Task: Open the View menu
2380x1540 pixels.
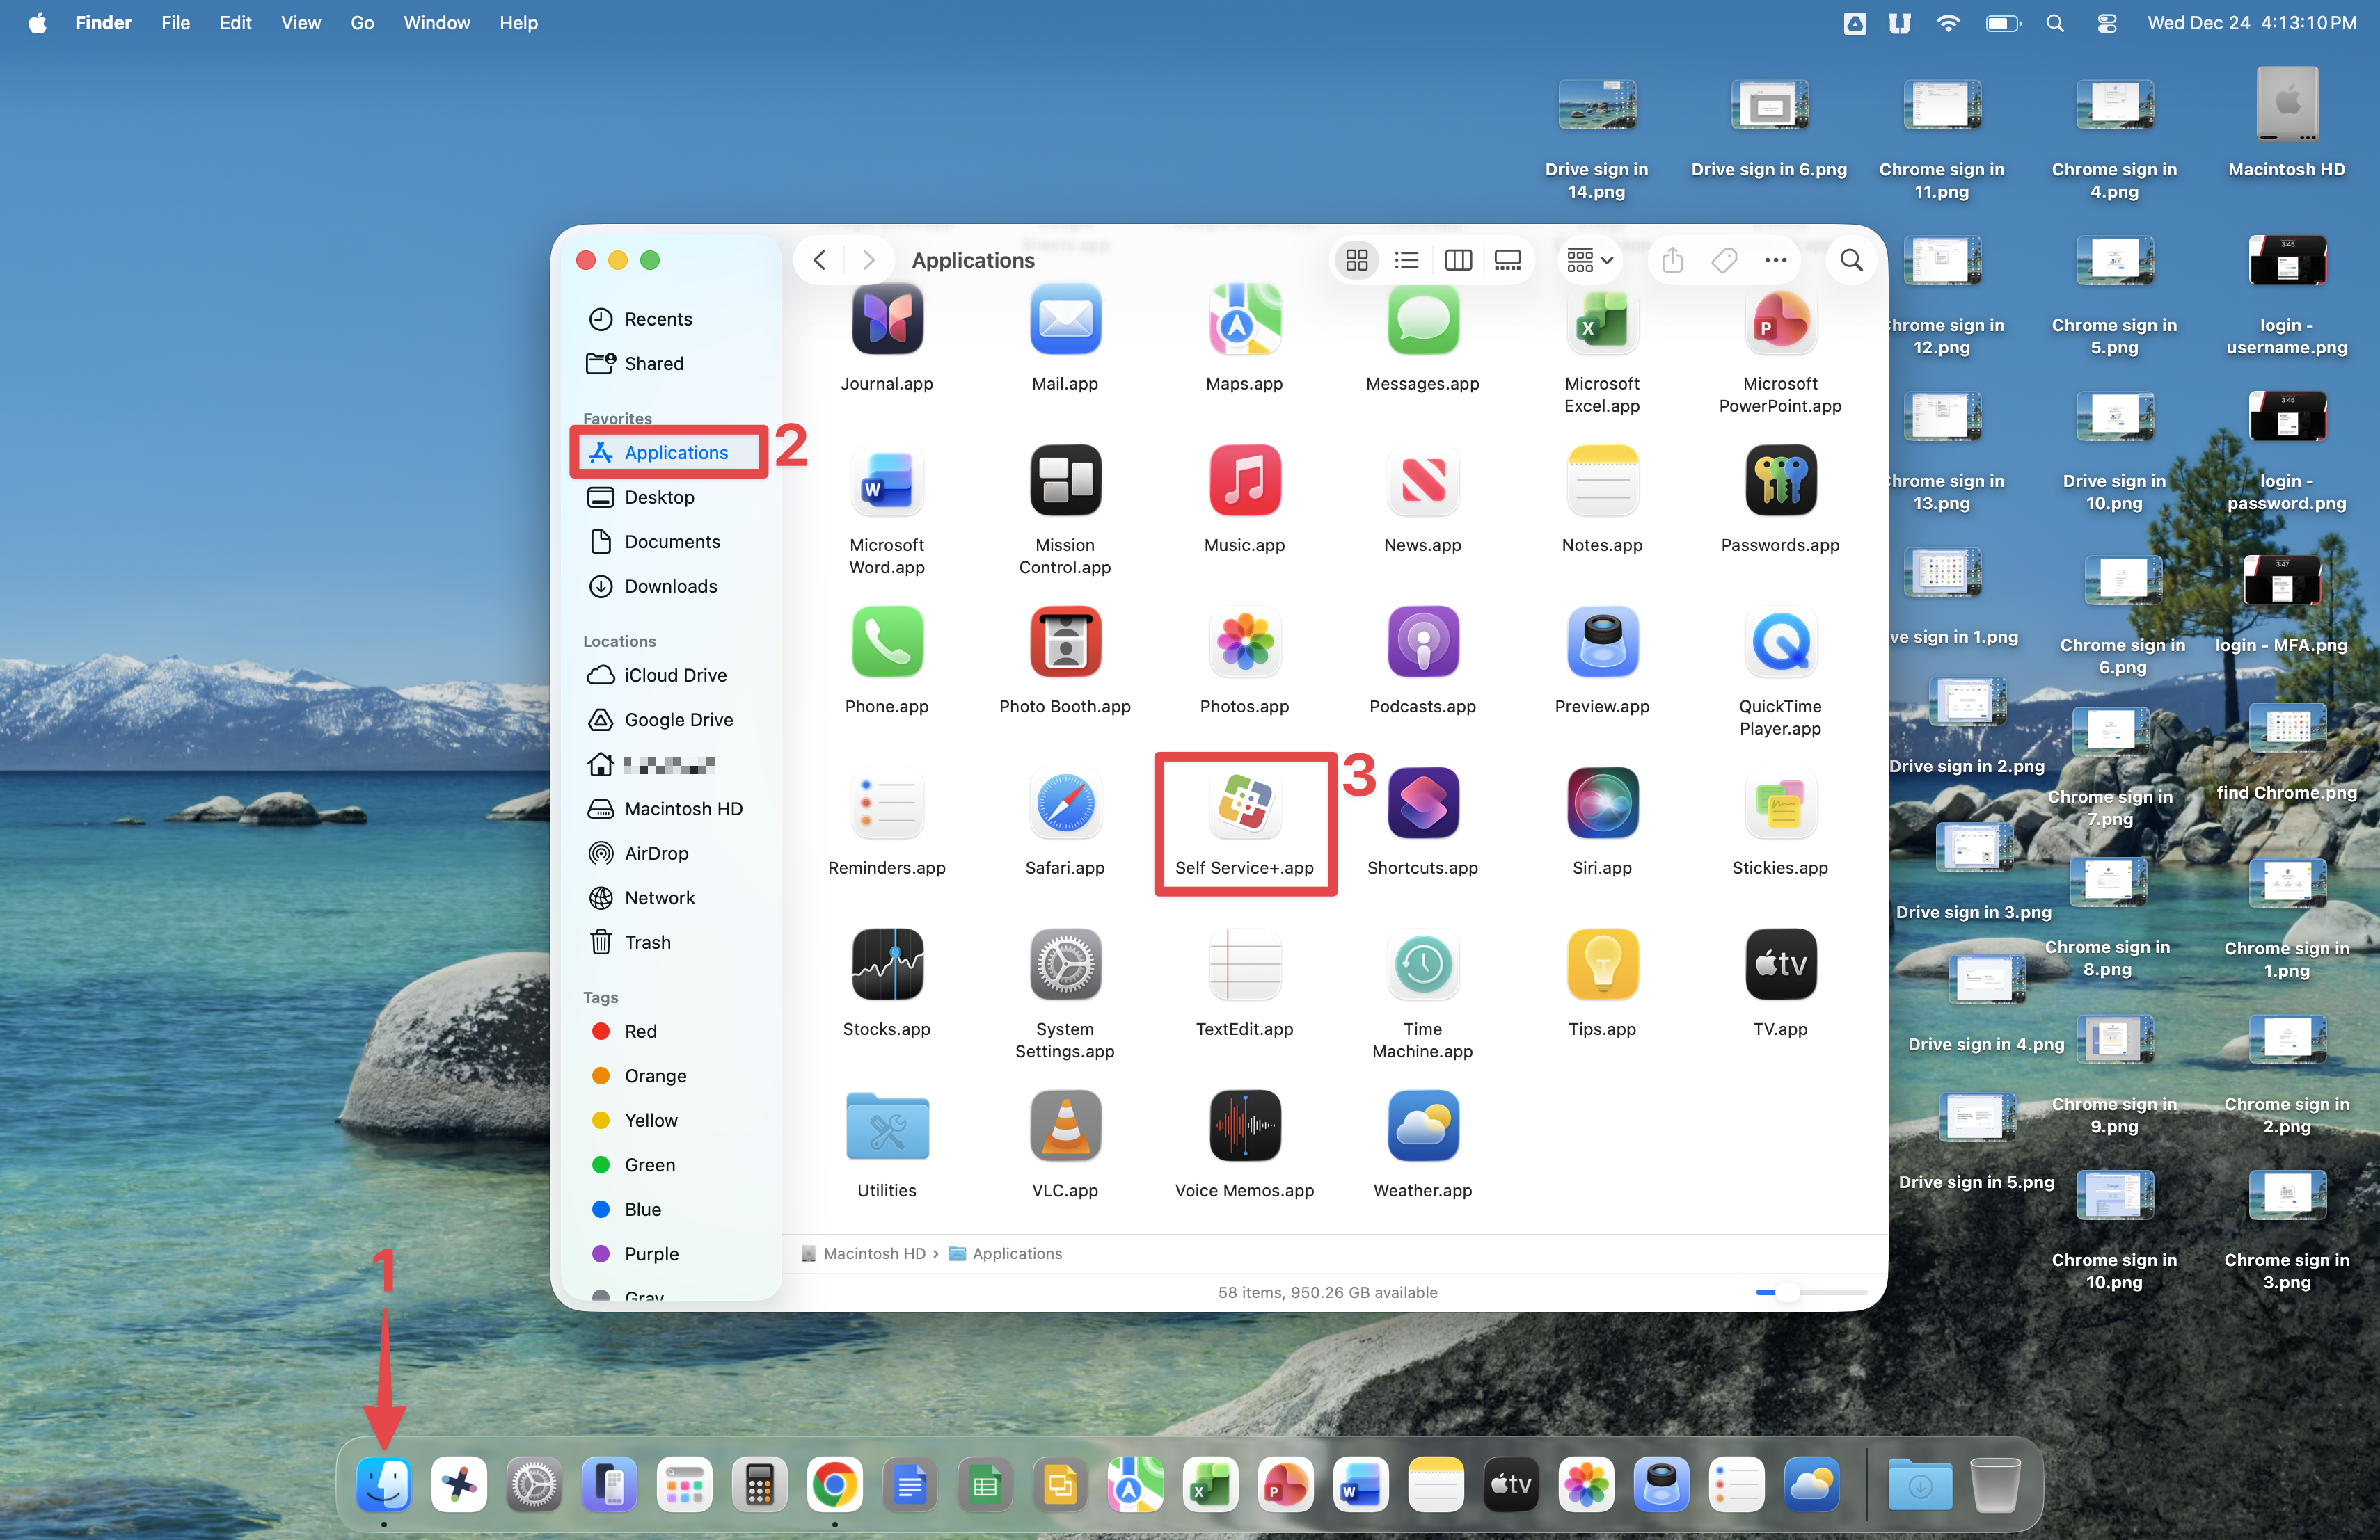Action: (x=300, y=23)
